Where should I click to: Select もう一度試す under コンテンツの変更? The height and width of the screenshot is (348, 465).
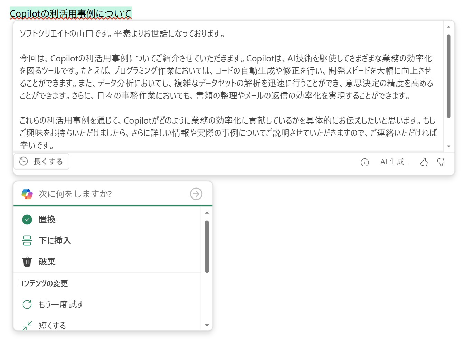pyautogui.click(x=60, y=304)
